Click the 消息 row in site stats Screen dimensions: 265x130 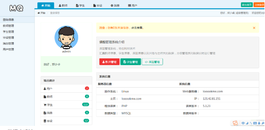(66, 112)
